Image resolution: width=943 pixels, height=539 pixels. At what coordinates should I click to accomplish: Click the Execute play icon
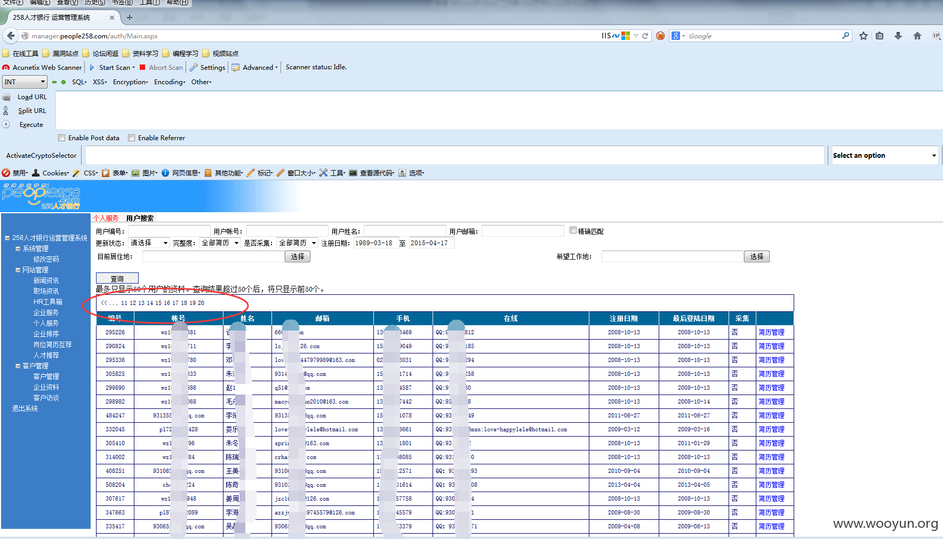(6, 124)
